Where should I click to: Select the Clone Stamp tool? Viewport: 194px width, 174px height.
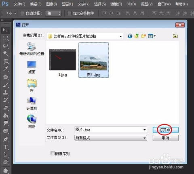pos(6,92)
